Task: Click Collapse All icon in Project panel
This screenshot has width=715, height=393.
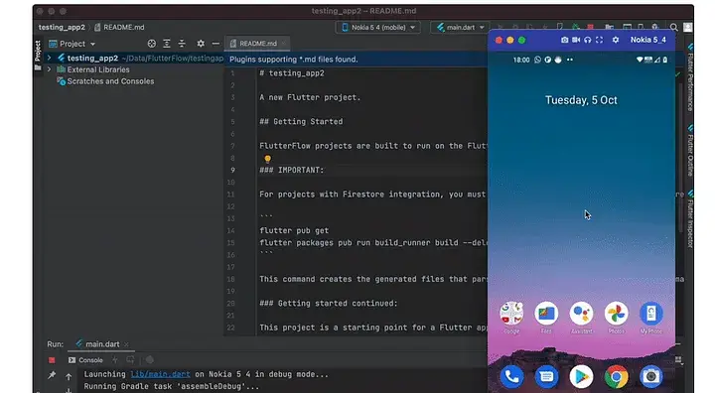Action: click(x=182, y=44)
